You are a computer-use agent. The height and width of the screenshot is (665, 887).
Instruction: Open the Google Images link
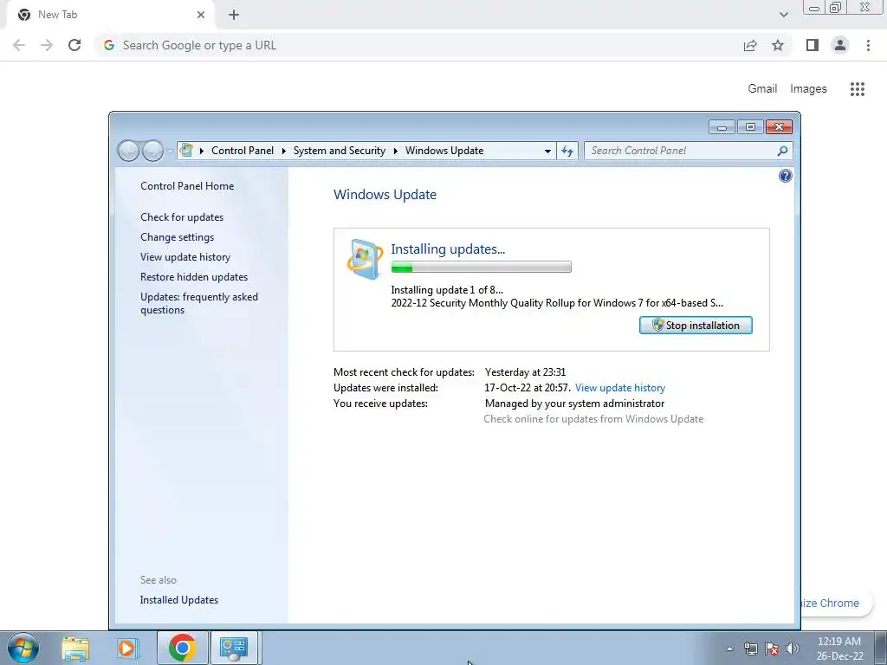[808, 89]
